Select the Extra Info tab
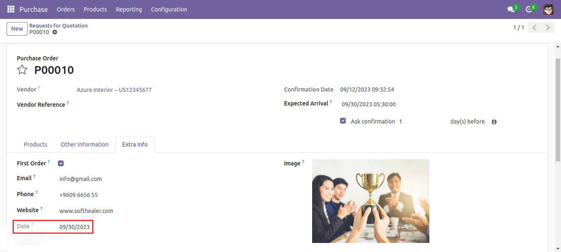Screen dimensions: 561x252 tap(135, 144)
